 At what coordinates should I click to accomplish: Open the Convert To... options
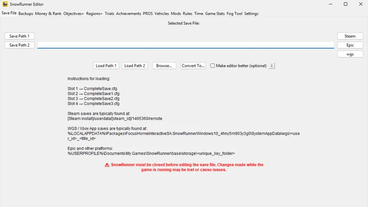coord(193,66)
